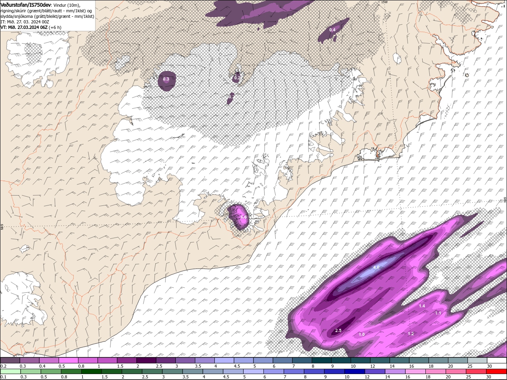Pick upper legend swatch starting at 0.5

coord(69,361)
